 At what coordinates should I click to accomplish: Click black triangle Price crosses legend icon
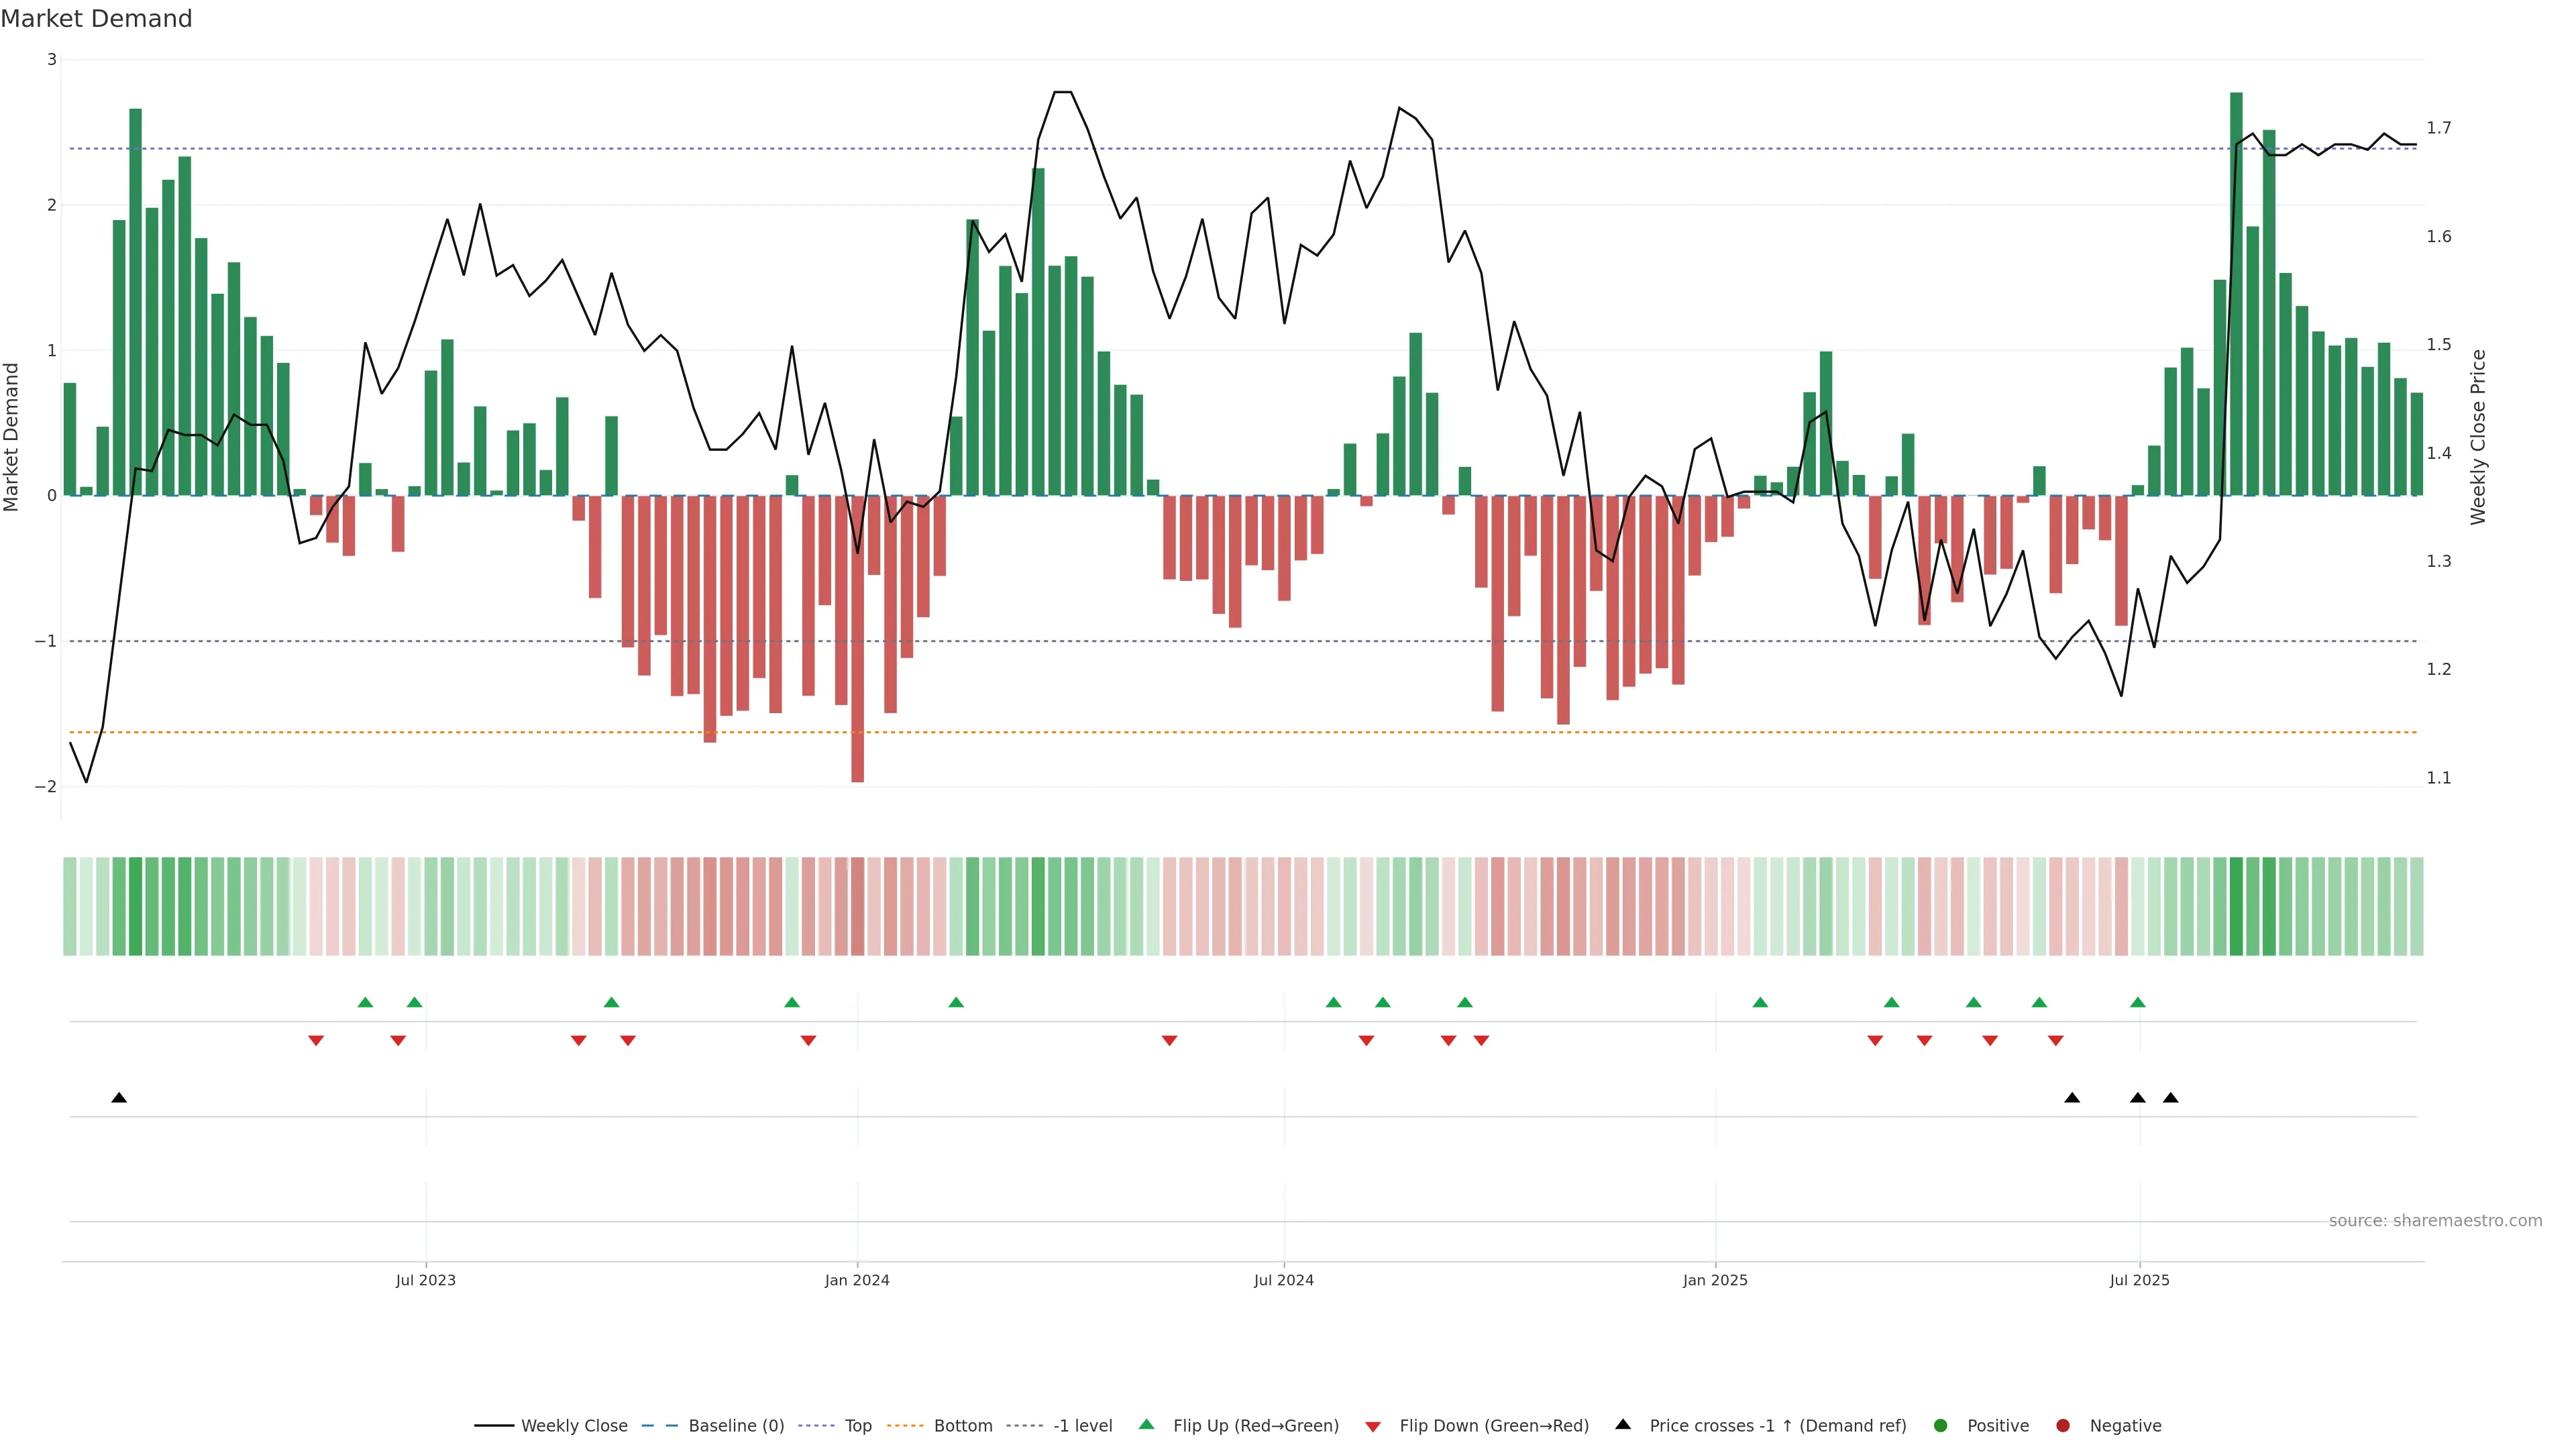(1623, 1424)
